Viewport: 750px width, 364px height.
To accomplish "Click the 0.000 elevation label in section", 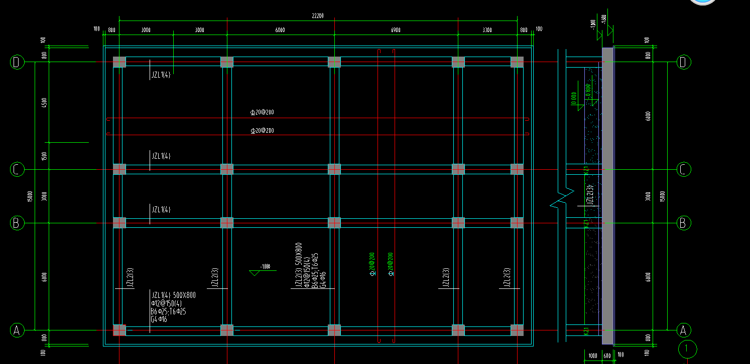I will 573,98.
